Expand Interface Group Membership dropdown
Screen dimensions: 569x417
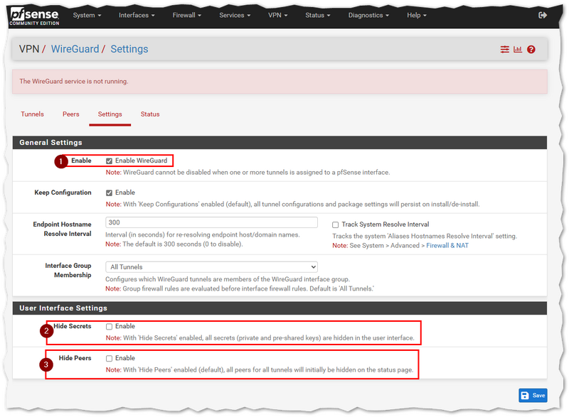coord(211,267)
